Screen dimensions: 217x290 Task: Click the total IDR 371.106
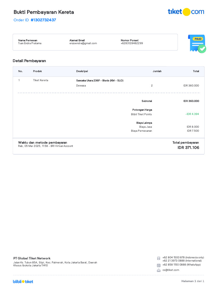pyautogui.click(x=188, y=148)
